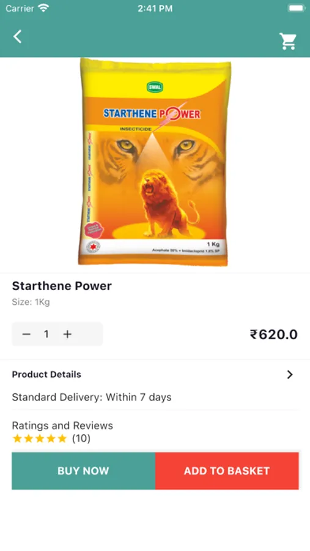Open Ratings and Reviews section
The image size is (310, 551).
click(x=62, y=425)
